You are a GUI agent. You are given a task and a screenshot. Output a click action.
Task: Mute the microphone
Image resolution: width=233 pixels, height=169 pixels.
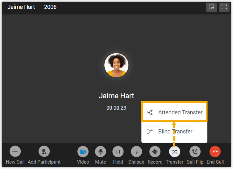coord(101,152)
